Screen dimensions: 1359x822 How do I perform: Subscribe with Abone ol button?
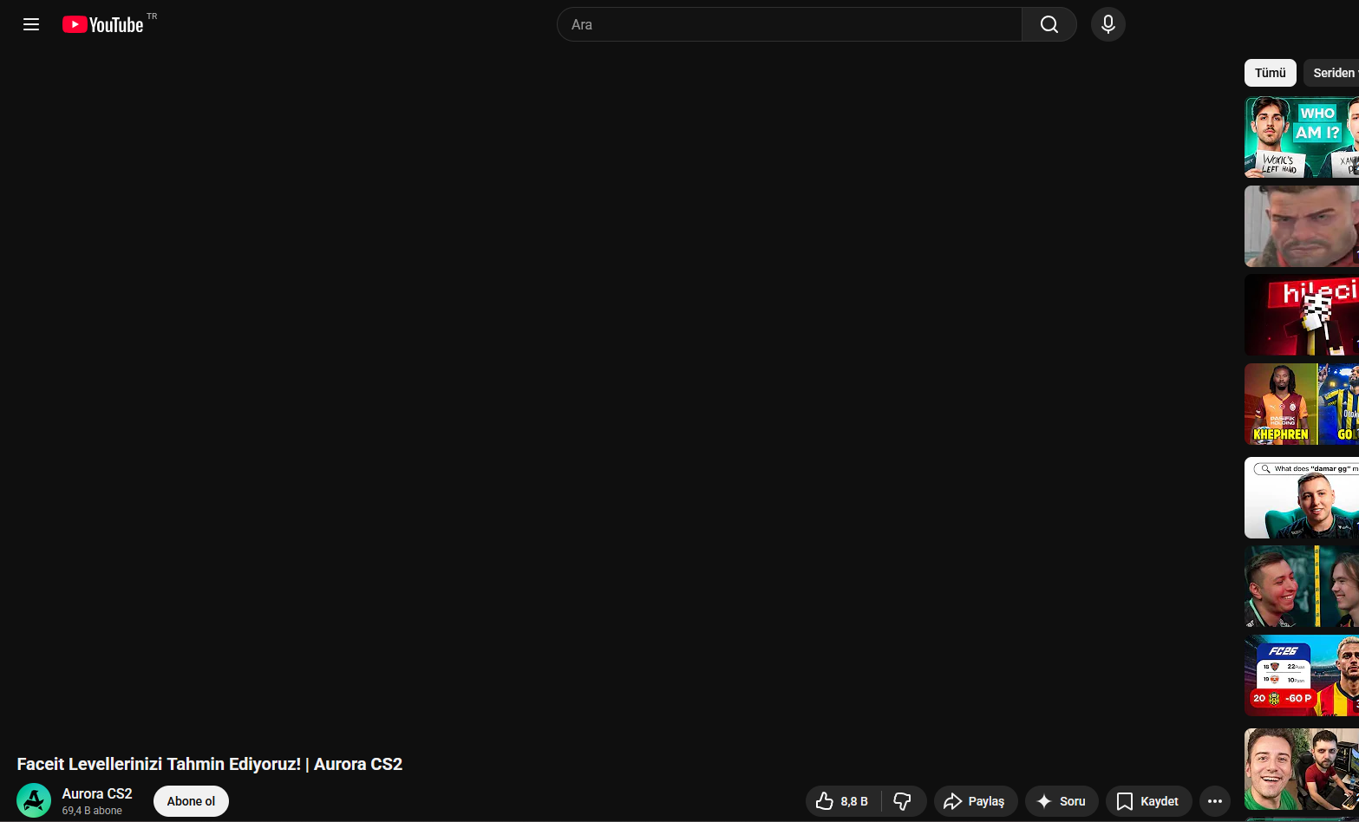click(191, 801)
